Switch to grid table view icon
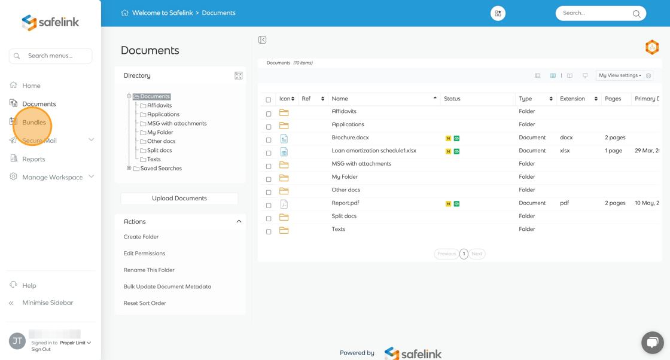This screenshot has height=360, width=670. pos(553,75)
